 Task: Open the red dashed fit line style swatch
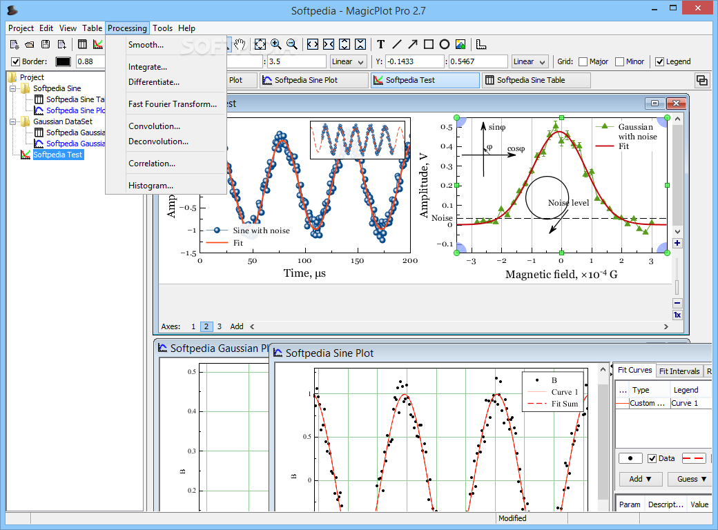click(694, 458)
